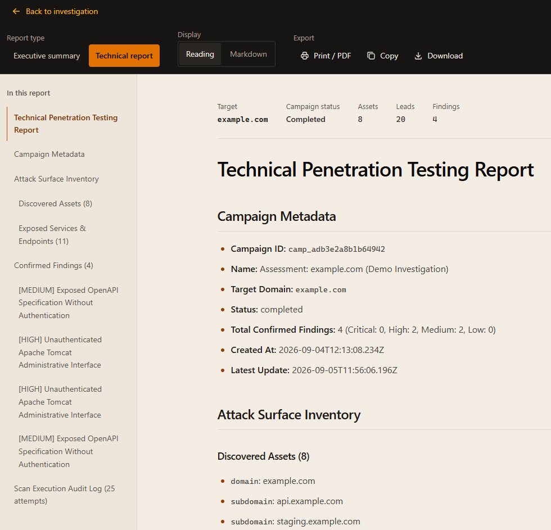Choose Reading display mode
The width and height of the screenshot is (551, 530).
pos(200,54)
